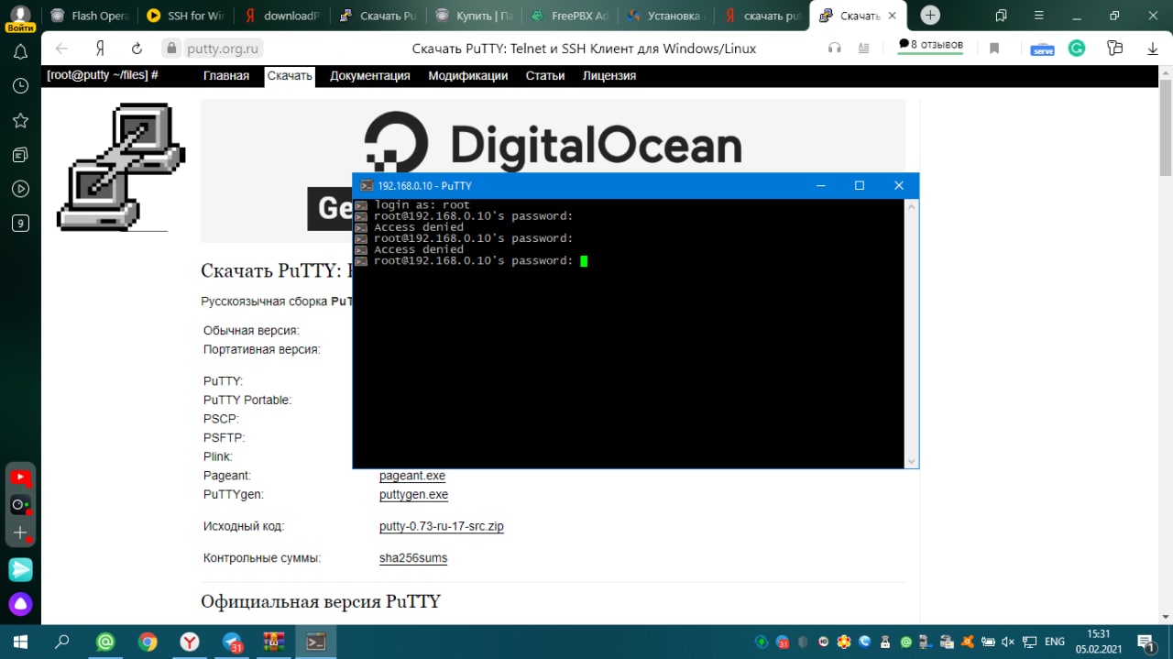1173x659 pixels.
Task: Open the Alice assistant purple icon
Action: tap(20, 604)
